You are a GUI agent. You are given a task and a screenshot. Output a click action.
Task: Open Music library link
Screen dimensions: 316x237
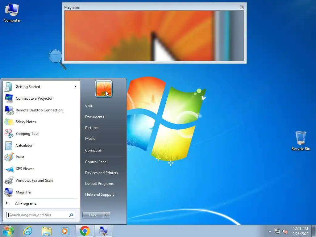(90, 139)
